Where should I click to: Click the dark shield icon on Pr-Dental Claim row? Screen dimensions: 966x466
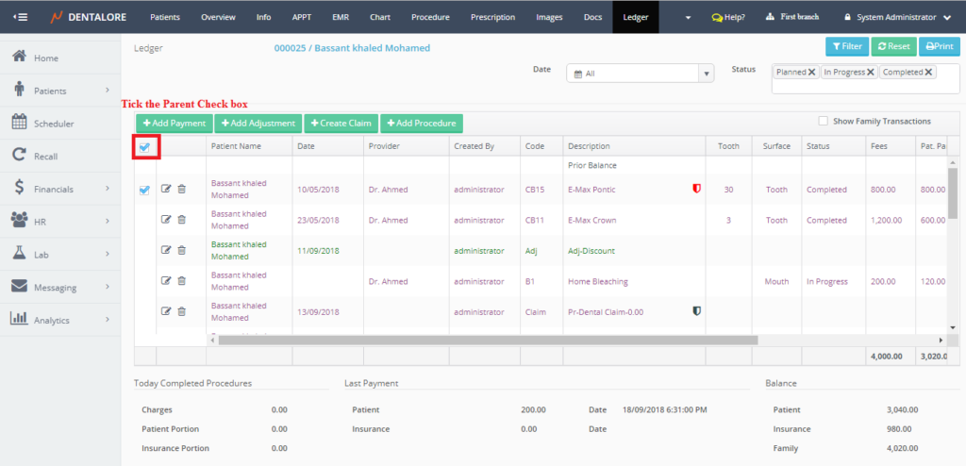click(696, 310)
